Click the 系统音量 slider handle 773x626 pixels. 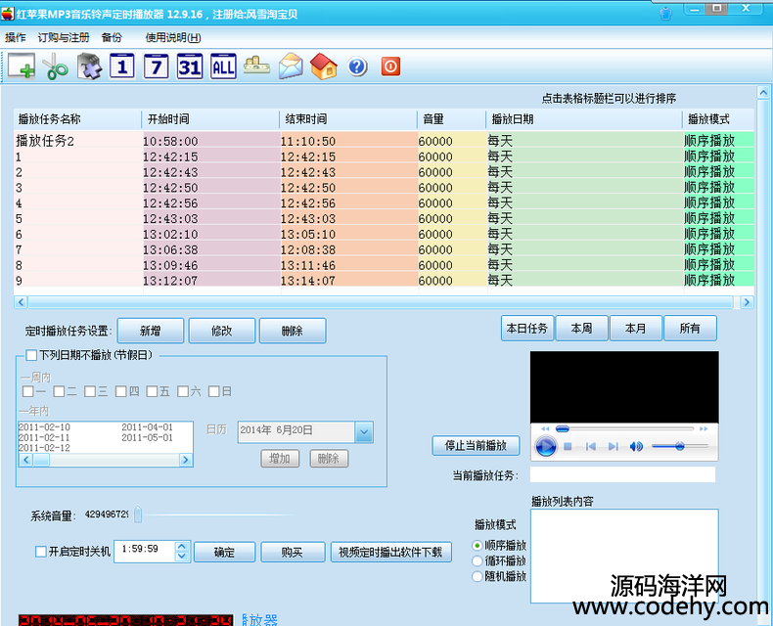click(x=138, y=514)
